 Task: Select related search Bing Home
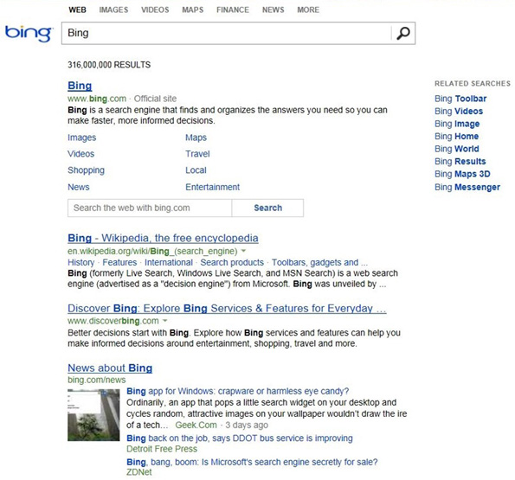point(456,136)
